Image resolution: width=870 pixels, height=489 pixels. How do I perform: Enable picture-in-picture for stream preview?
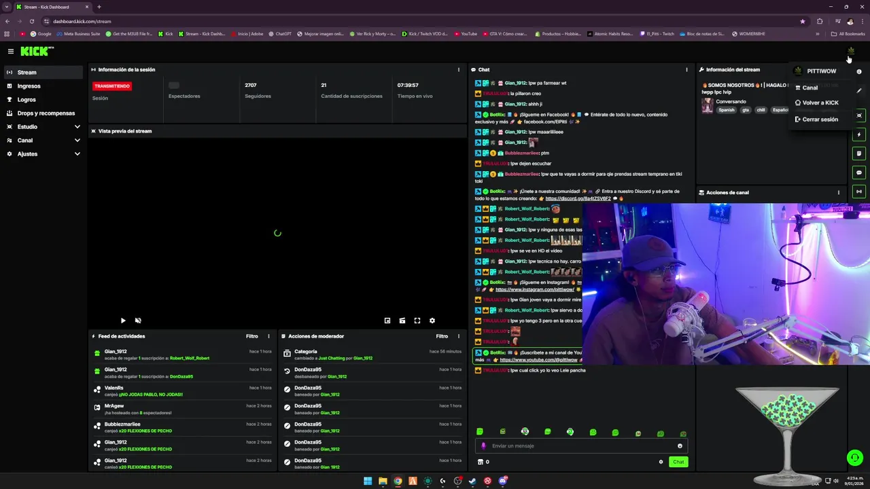(x=387, y=321)
